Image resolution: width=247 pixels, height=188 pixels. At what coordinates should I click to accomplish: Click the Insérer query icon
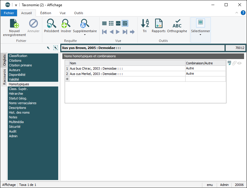point(66,24)
